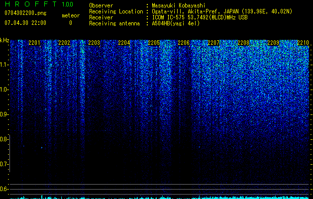
Task: Click the 2204 time marker
Action: tap(124, 43)
